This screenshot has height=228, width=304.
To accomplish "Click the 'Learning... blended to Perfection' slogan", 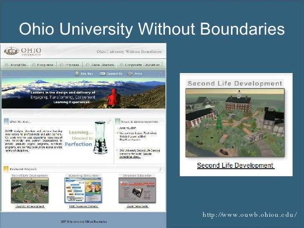I will 79,138.
